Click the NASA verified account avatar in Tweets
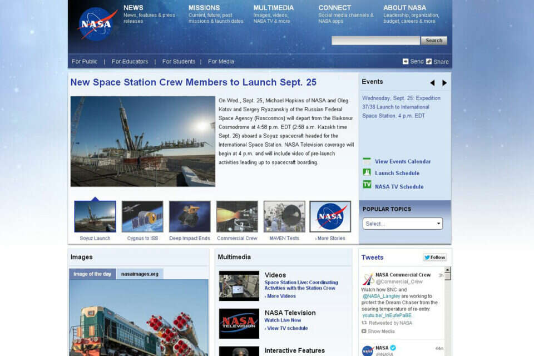 point(368,350)
